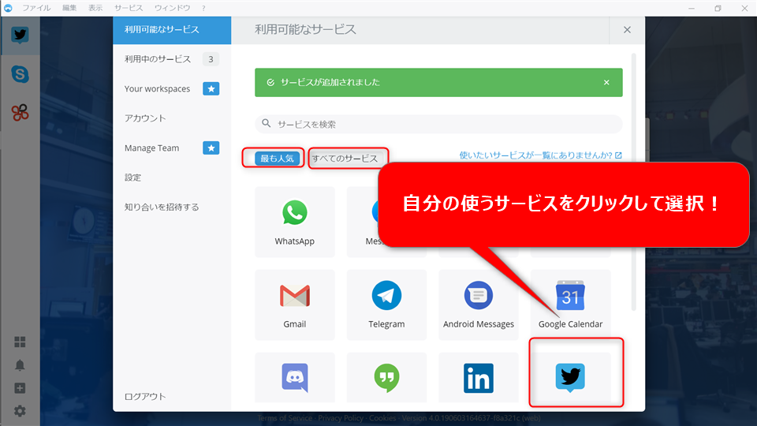Open the workspaces grid icon in the sidebar
The height and width of the screenshot is (426, 757).
pyautogui.click(x=20, y=342)
